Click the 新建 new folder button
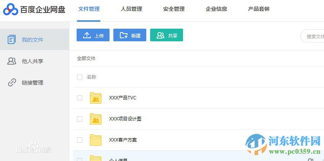This screenshot has width=324, height=161. (130, 35)
